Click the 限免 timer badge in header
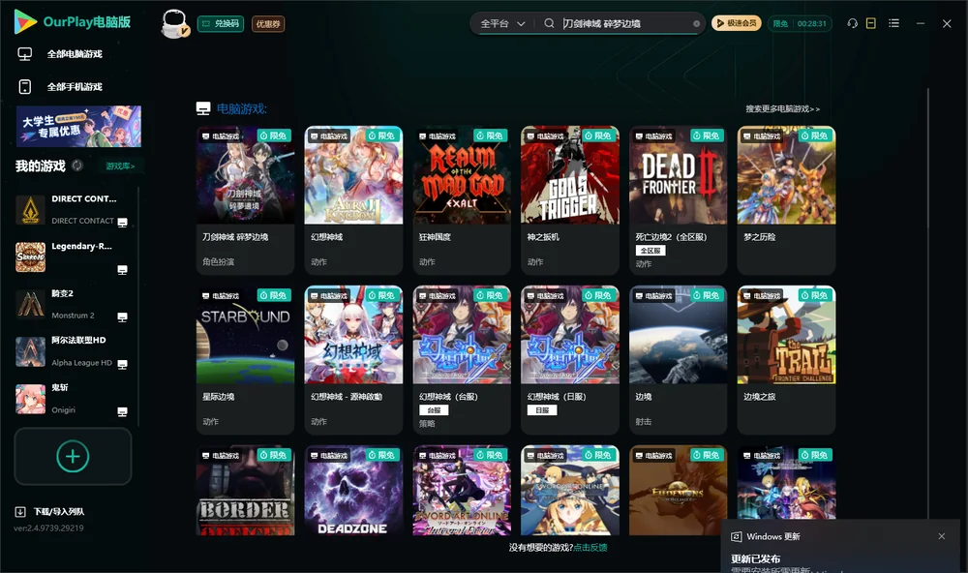The image size is (968, 573). tap(800, 23)
